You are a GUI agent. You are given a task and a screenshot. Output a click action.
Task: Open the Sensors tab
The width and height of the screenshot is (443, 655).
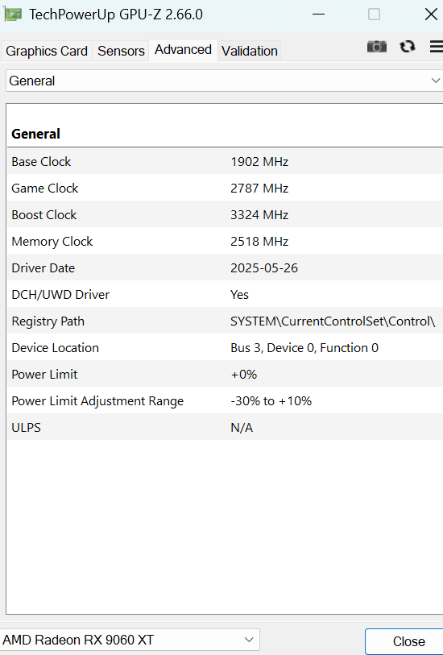[121, 51]
